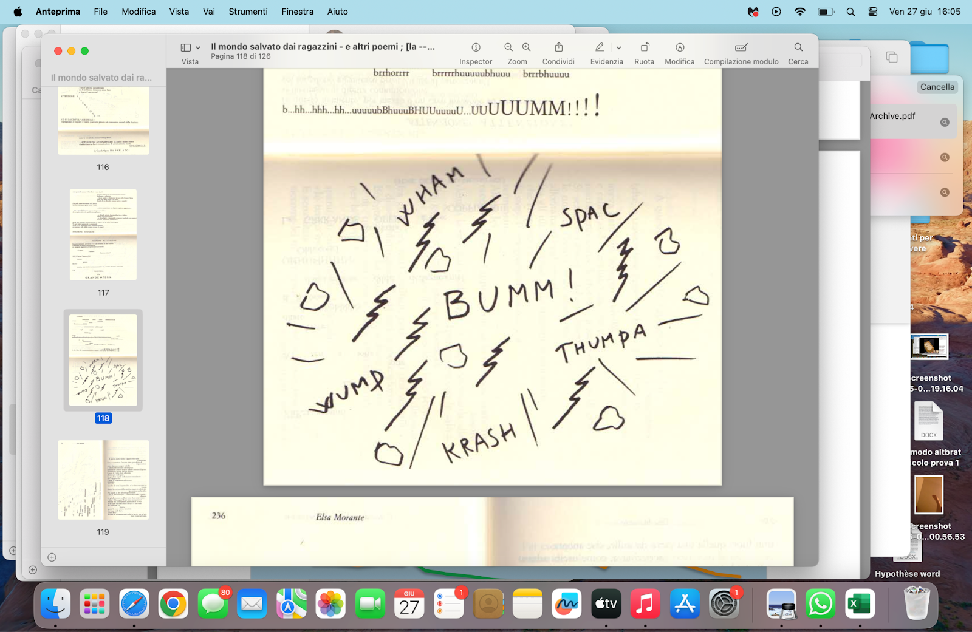Open Mail from the Dock
Viewport: 972px width, 632px height.
tap(252, 604)
